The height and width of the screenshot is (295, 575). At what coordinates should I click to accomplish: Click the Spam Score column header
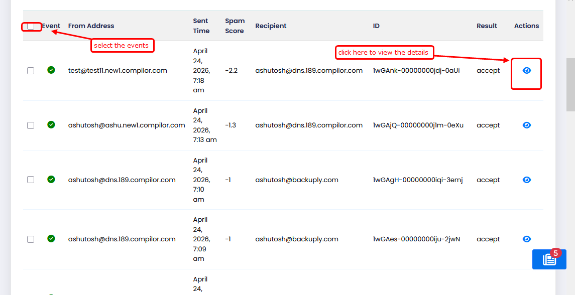coord(235,26)
